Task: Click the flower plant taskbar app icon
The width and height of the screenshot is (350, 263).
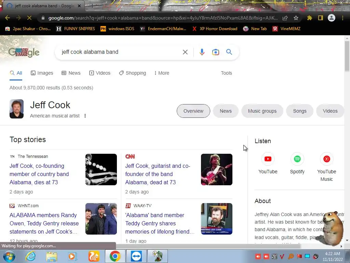Action: tap(157, 256)
